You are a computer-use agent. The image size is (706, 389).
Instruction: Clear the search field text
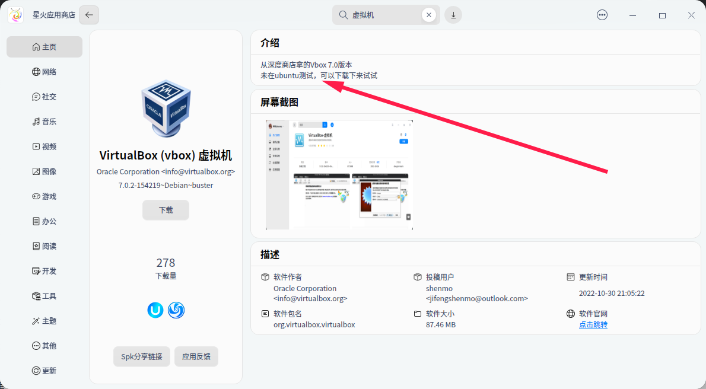point(428,15)
